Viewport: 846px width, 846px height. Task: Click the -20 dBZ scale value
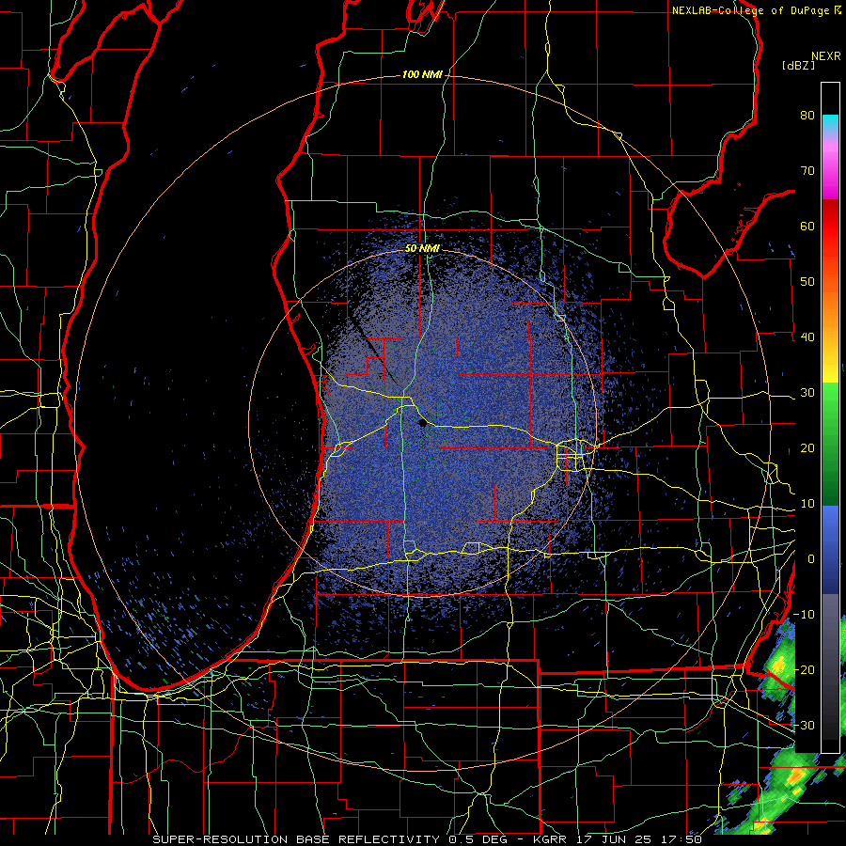click(804, 669)
